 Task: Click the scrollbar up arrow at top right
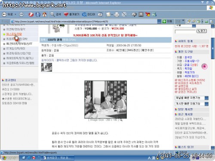[x=213, y=26]
